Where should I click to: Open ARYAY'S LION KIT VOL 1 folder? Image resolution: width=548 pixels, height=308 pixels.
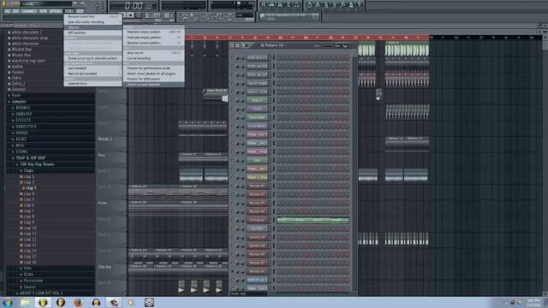41,293
